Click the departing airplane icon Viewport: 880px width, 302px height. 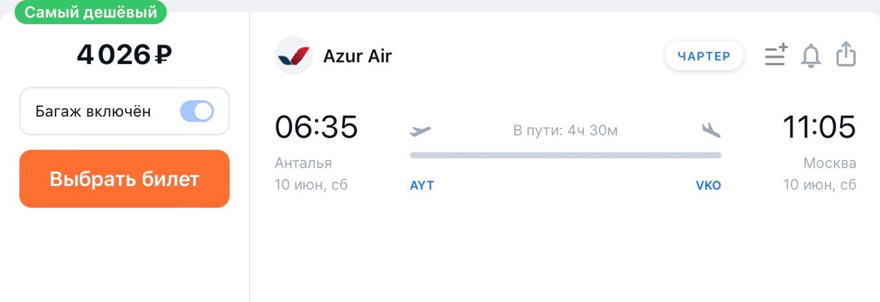(x=420, y=130)
